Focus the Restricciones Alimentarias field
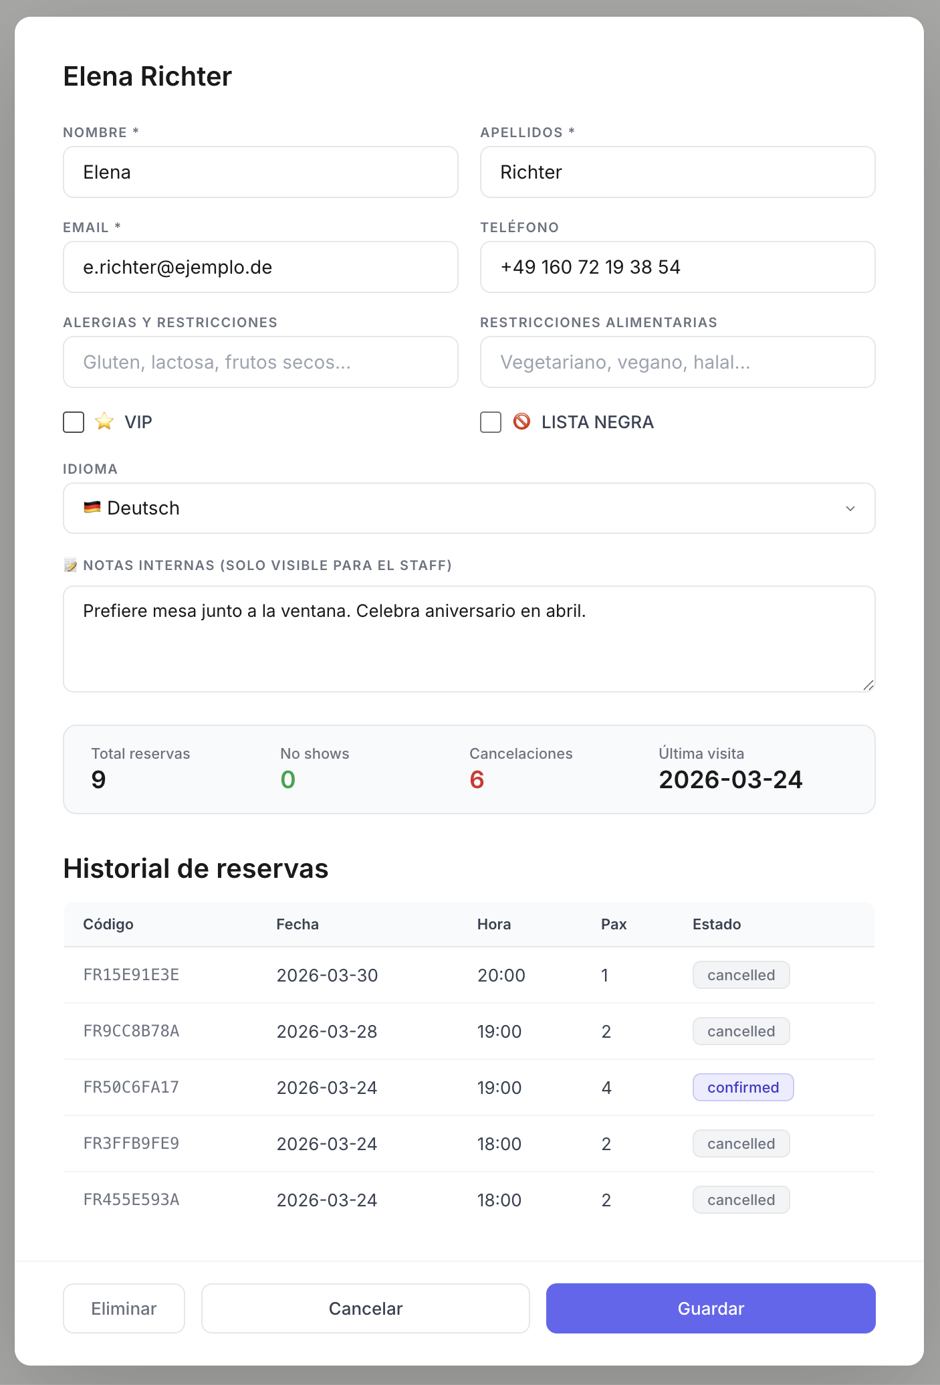This screenshot has width=940, height=1385. [x=678, y=362]
